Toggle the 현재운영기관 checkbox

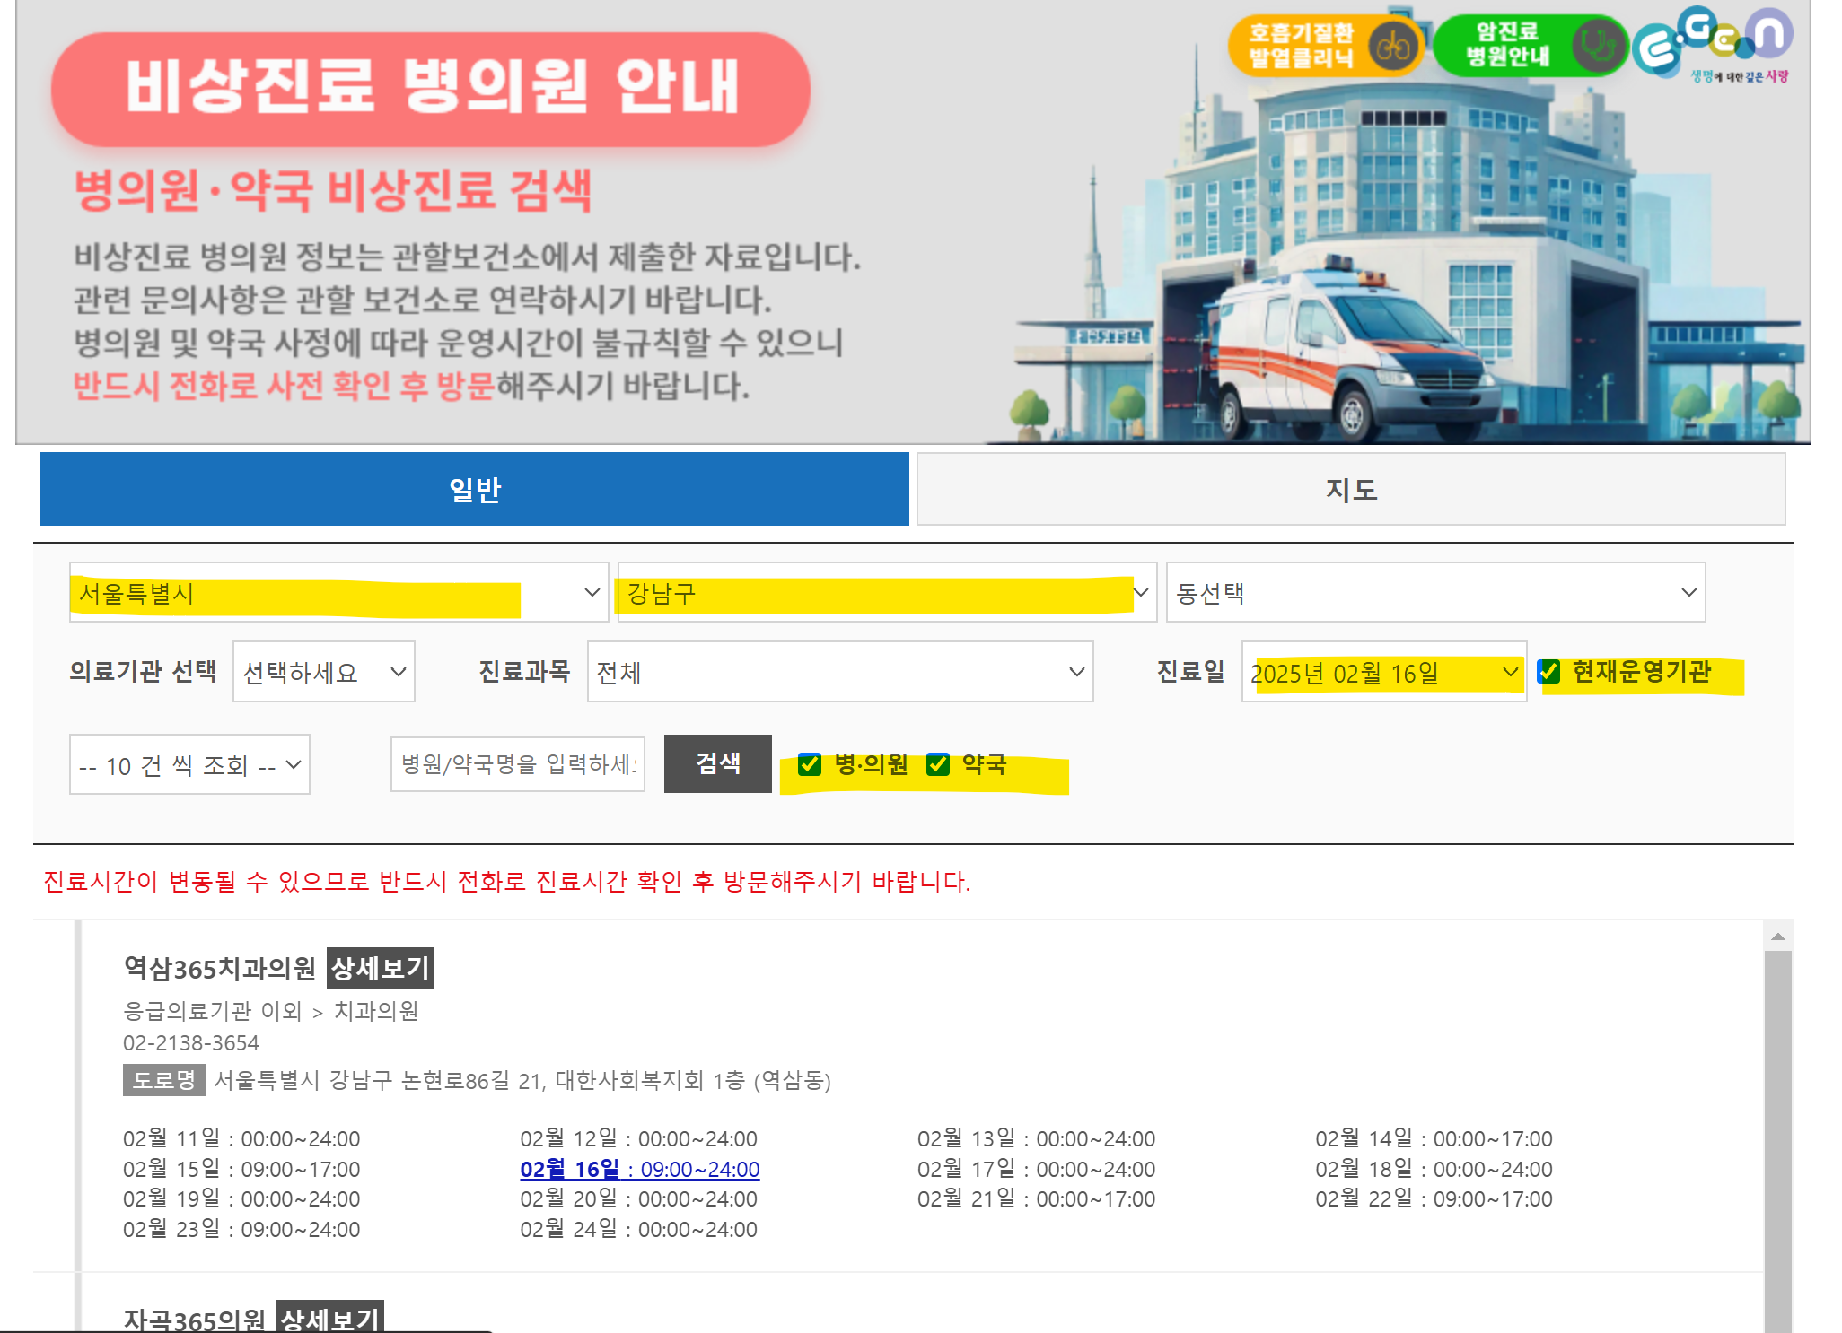point(1549,672)
